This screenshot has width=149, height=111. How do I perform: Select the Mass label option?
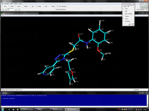[45, 6]
